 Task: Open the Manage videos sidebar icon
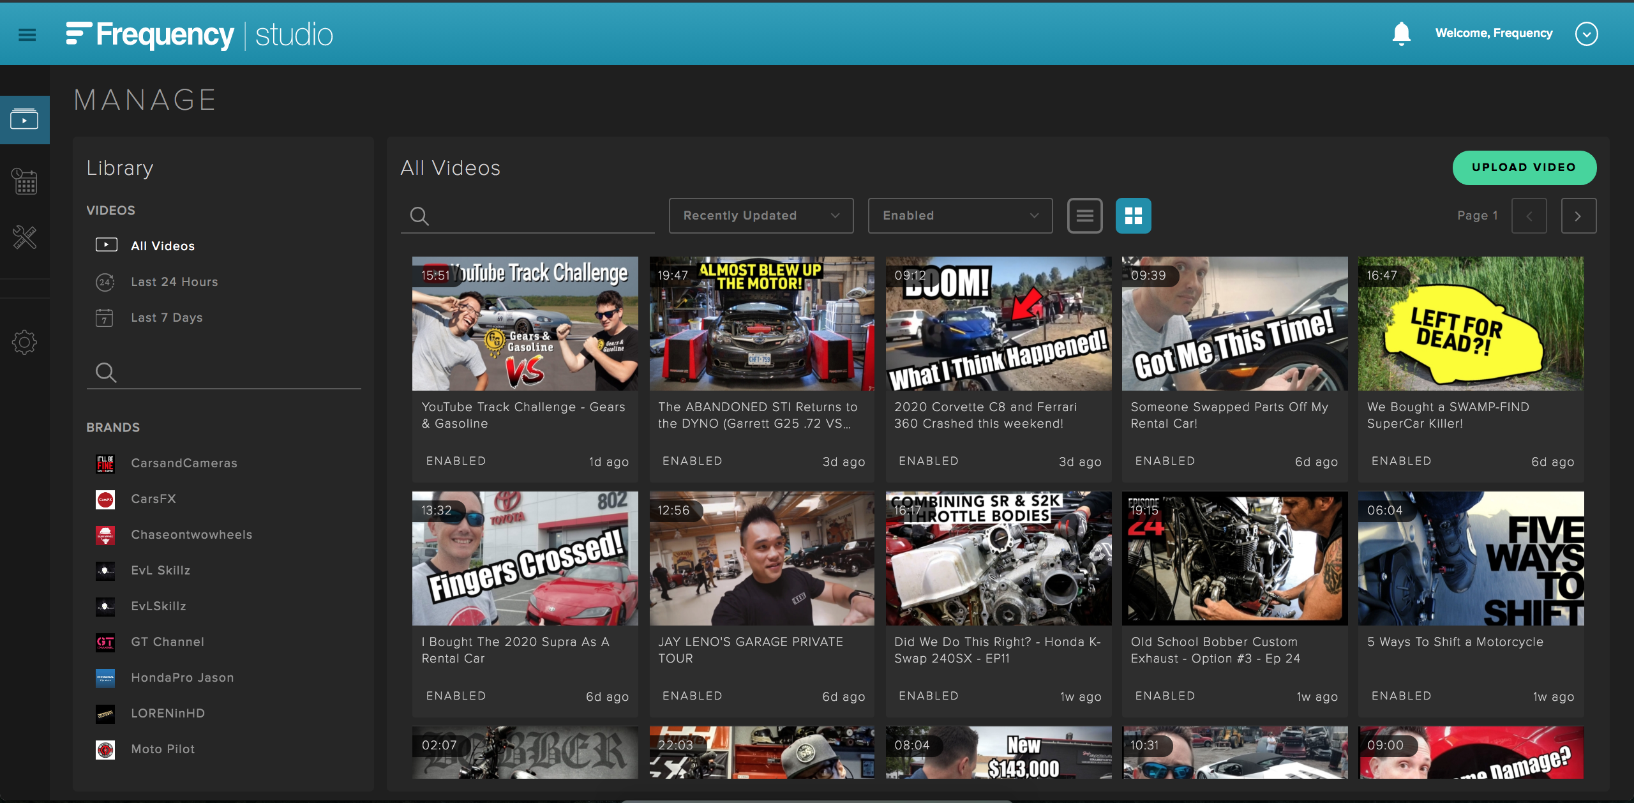24,119
